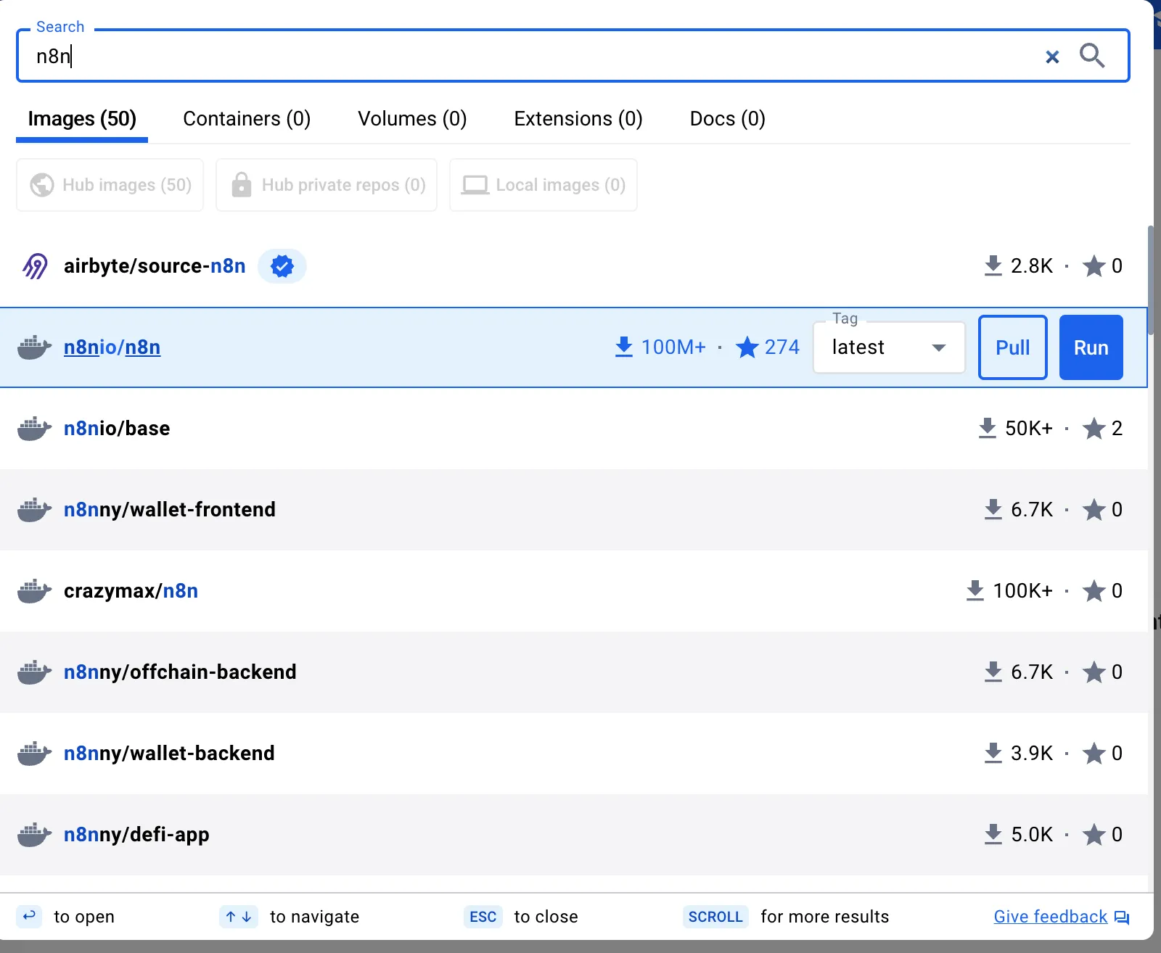
Task: Click the SCROLL key badge
Action: pos(715,917)
